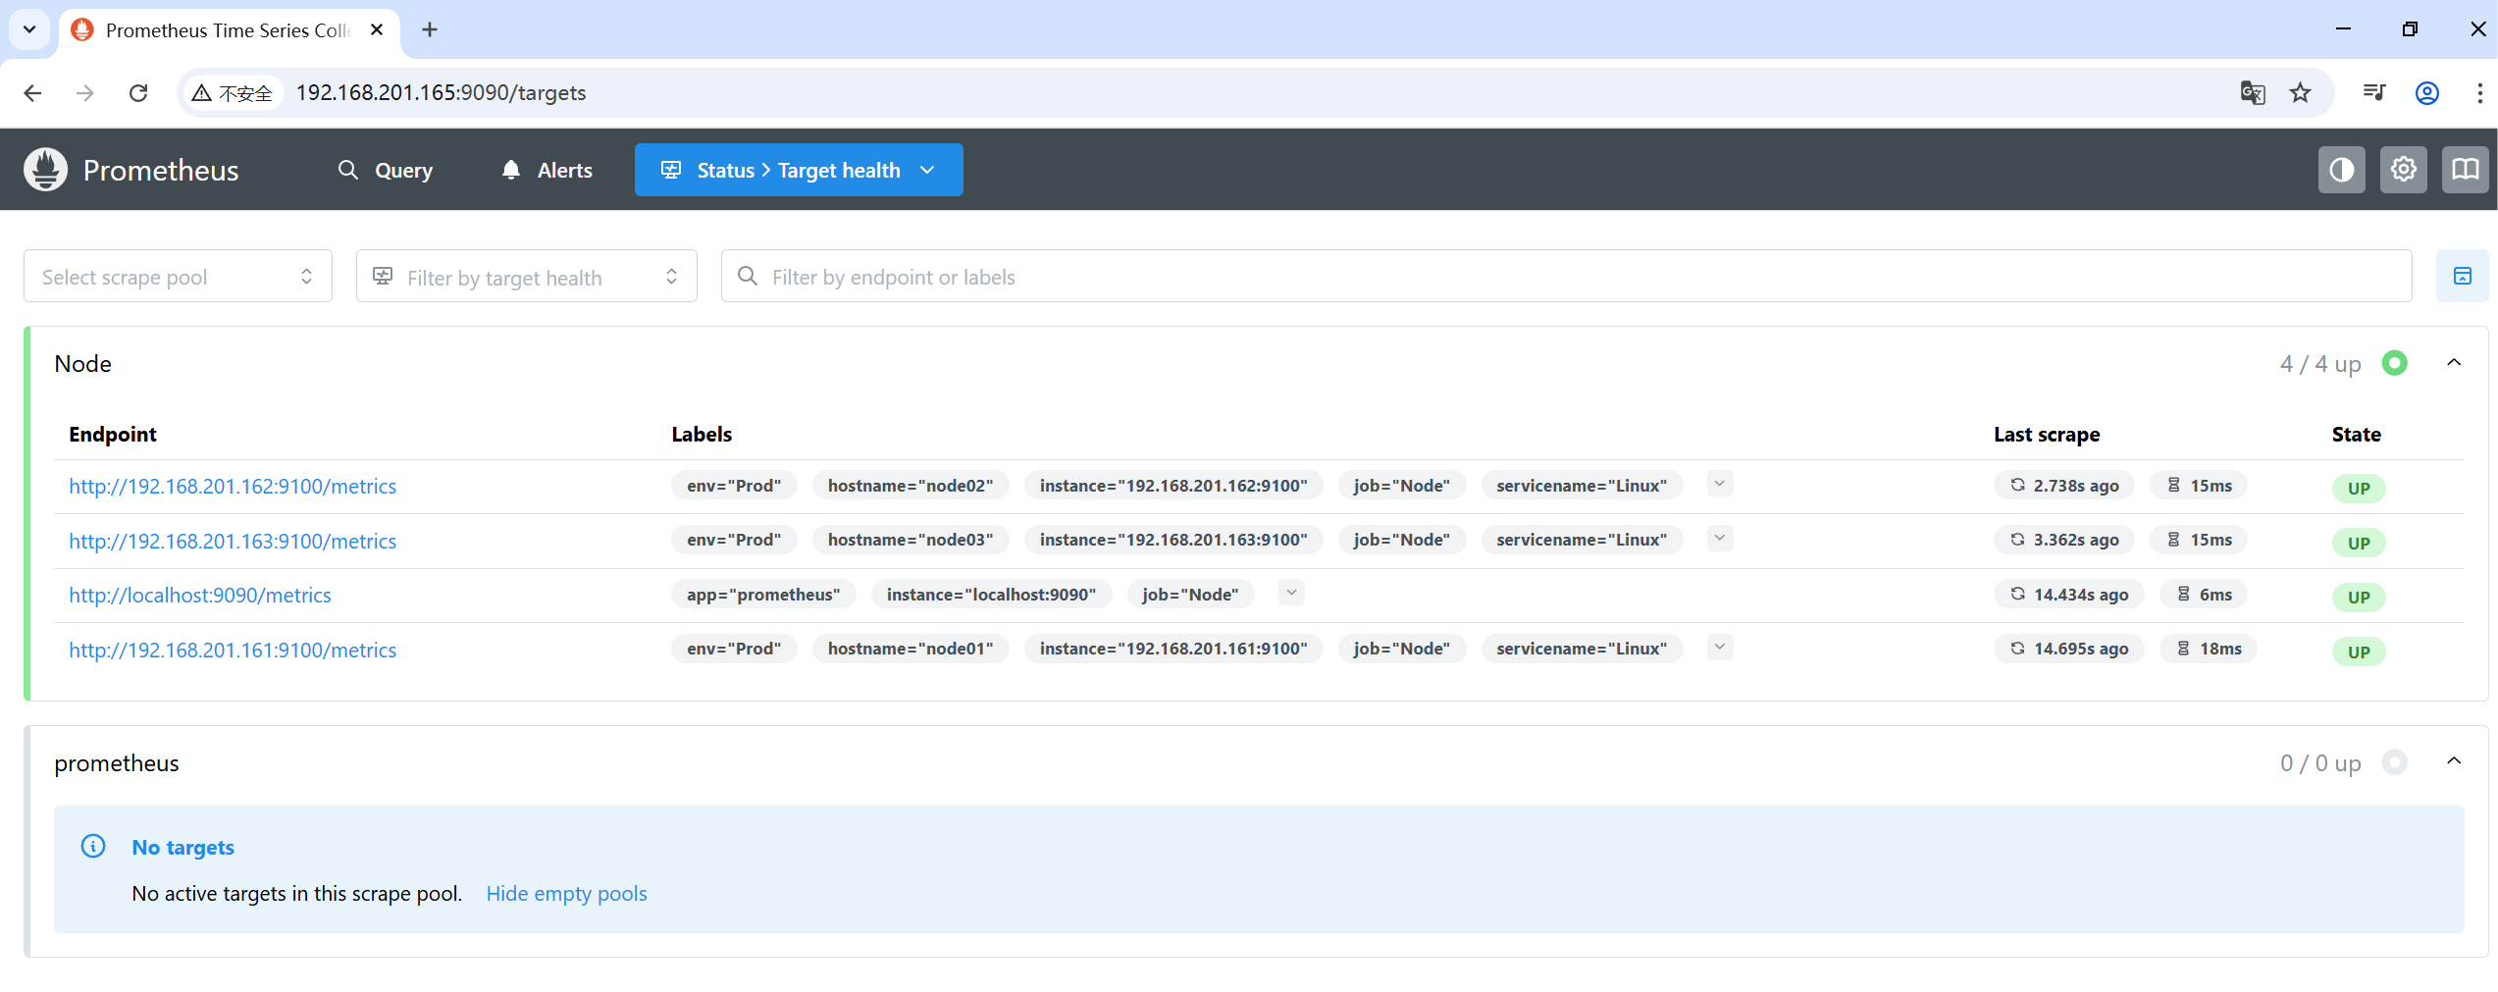
Task: Click the instance="localhost:9090" label badge
Action: point(991,595)
